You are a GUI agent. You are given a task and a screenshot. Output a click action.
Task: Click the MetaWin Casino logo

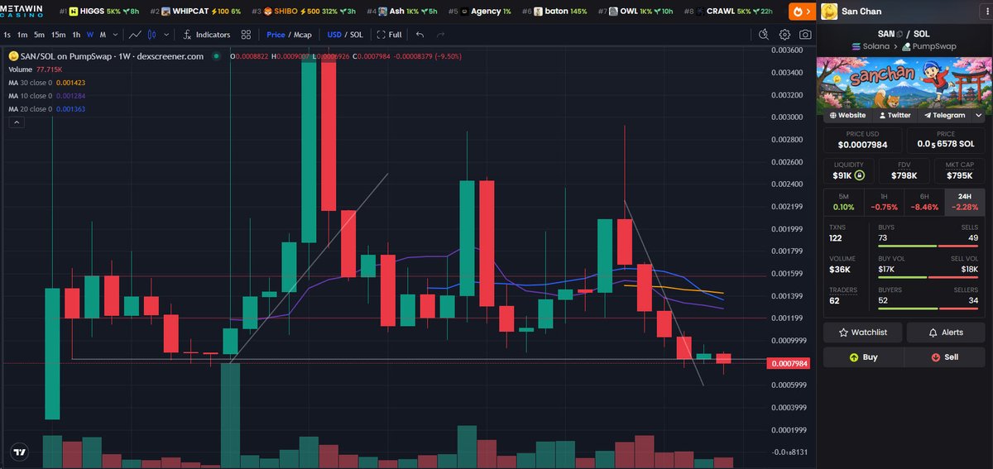22,12
